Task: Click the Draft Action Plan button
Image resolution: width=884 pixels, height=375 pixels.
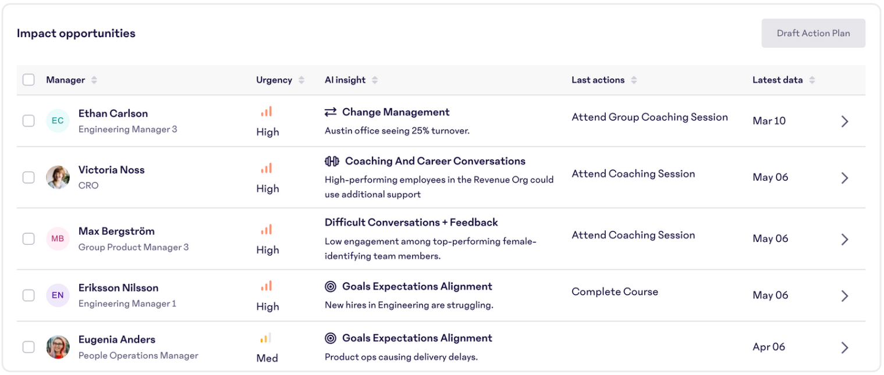Action: (x=814, y=33)
